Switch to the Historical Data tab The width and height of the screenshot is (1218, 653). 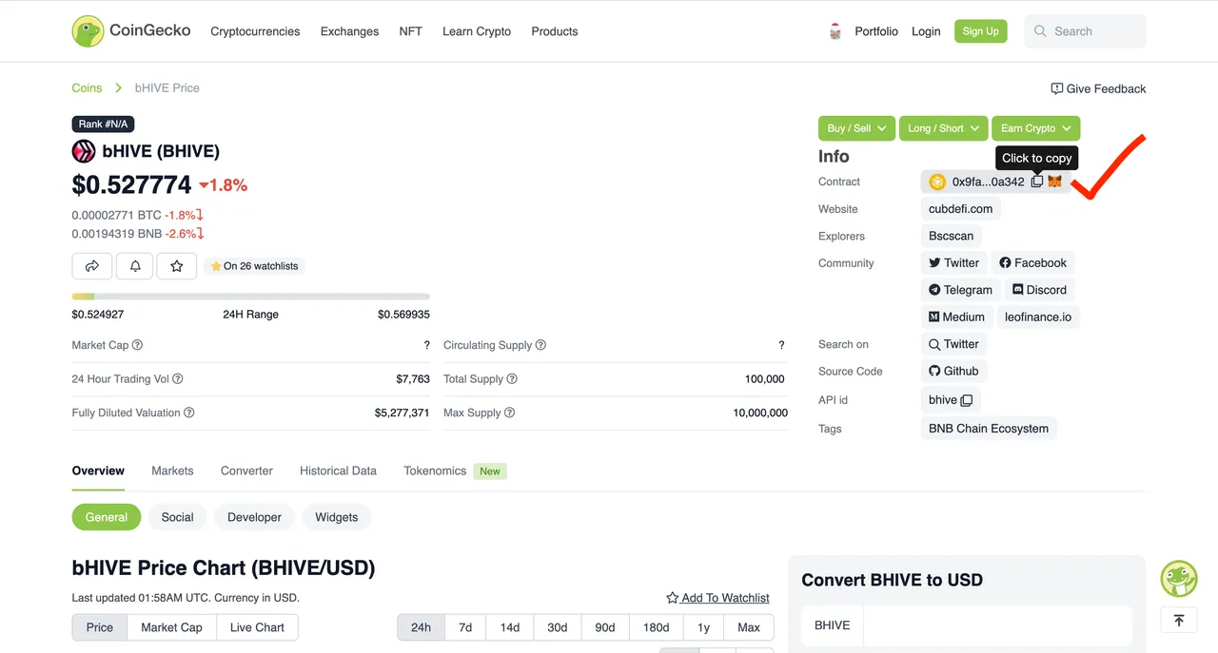(338, 471)
